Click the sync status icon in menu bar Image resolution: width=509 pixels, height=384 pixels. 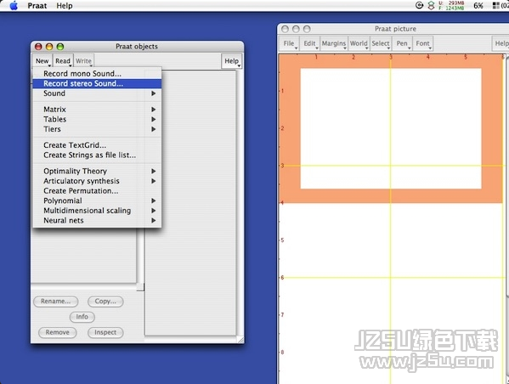tap(419, 5)
